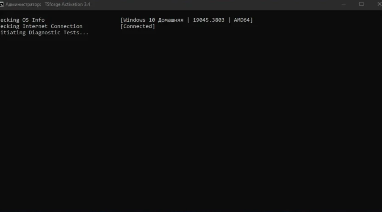Click the 'Checking OS Info' output line

22,20
